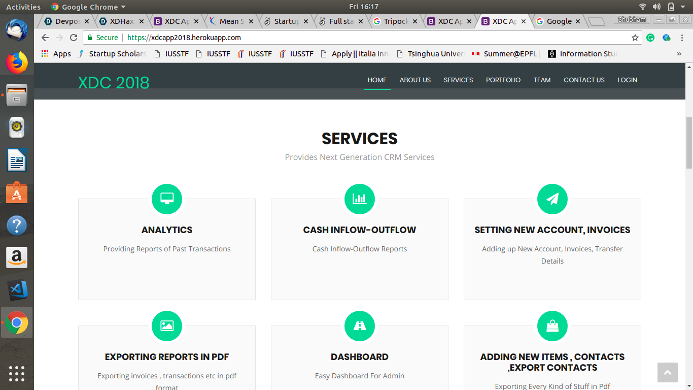The image size is (693, 390).
Task: Open the system volume indicator in the top bar
Action: point(657,7)
